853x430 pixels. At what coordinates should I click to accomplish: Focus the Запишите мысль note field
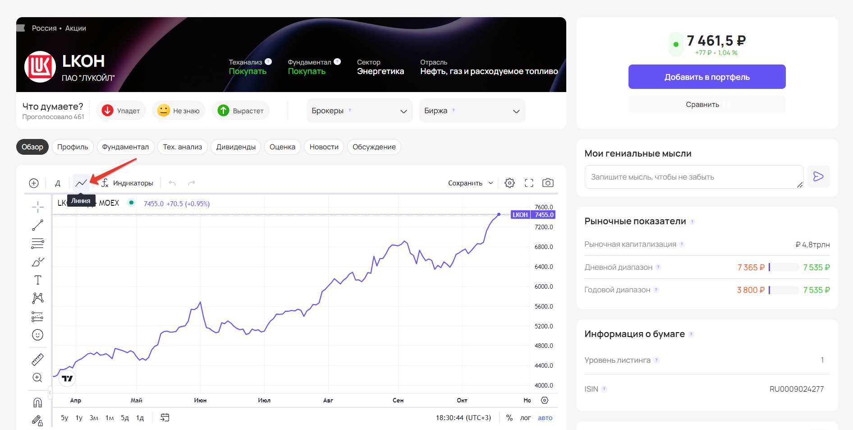click(x=694, y=176)
